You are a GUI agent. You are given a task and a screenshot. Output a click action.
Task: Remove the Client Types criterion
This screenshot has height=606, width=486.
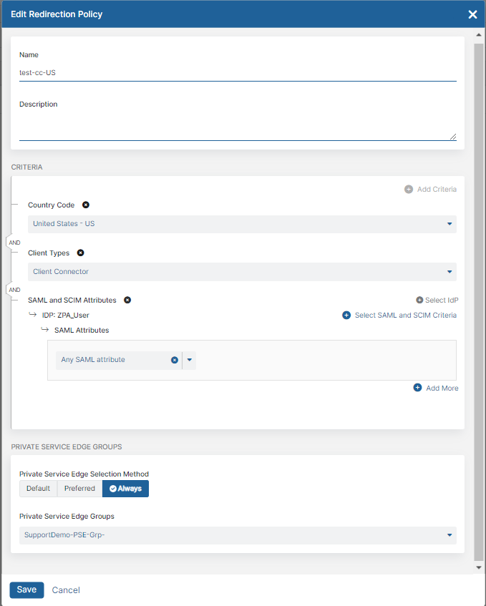point(80,253)
